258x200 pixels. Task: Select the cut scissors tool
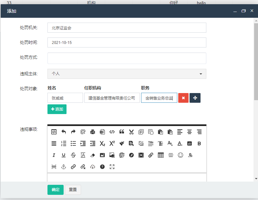coord(131,132)
